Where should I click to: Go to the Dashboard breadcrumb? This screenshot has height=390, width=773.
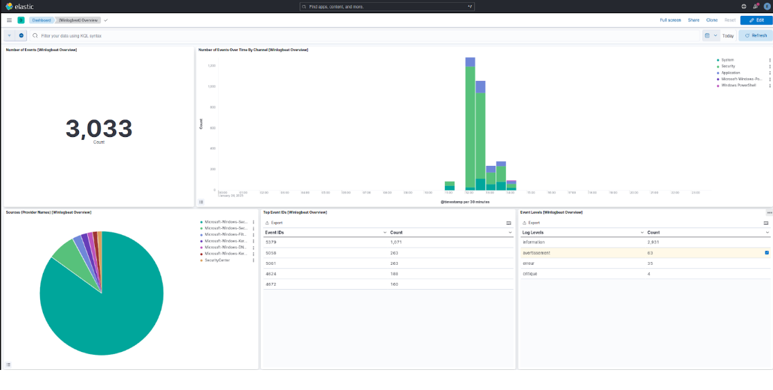tap(41, 20)
